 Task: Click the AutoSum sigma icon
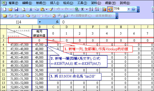(x=83, y=9)
